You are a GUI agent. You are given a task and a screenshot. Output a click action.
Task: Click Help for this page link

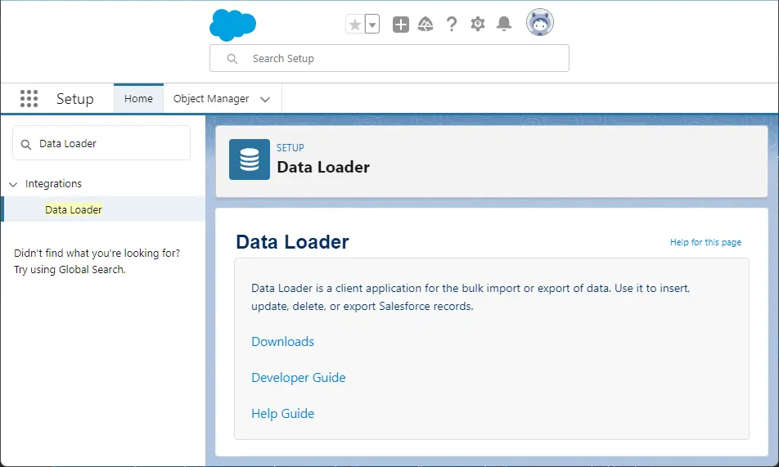pos(705,242)
